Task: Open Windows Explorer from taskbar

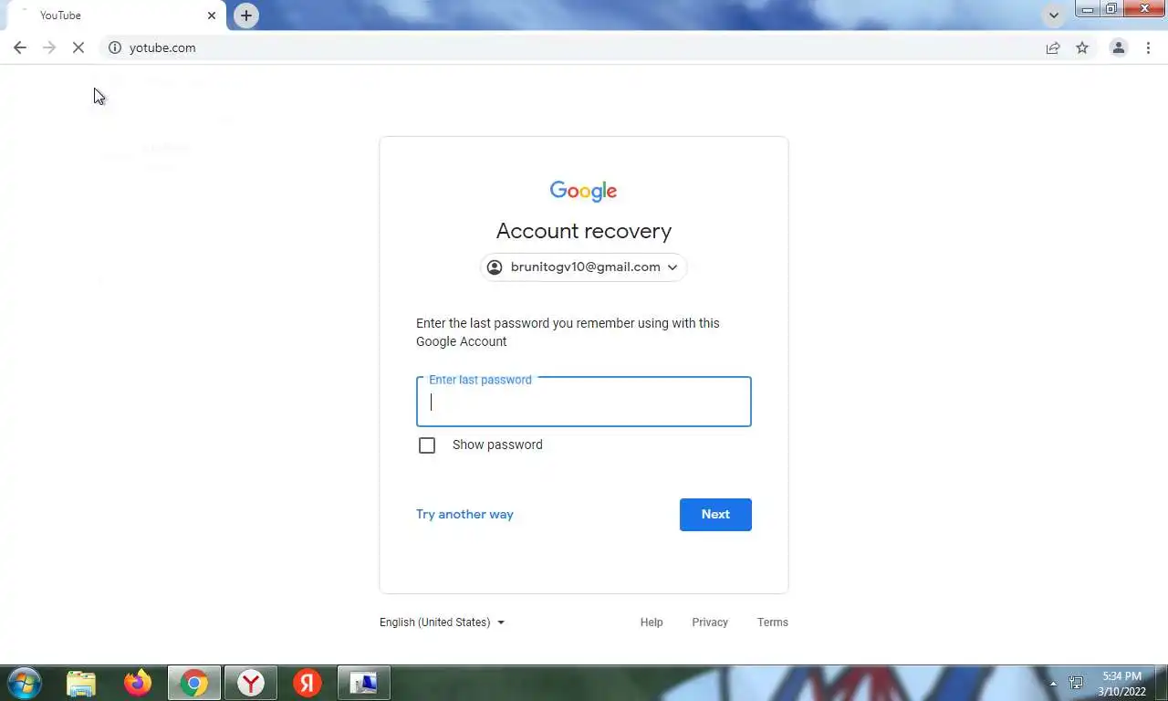Action: [81, 683]
